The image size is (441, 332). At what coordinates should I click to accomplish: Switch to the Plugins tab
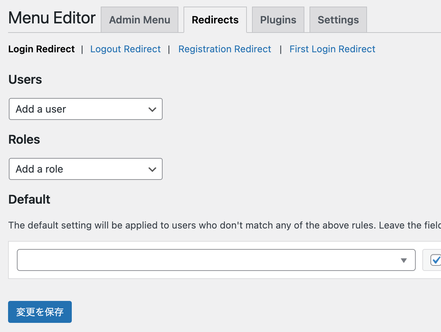point(278,20)
